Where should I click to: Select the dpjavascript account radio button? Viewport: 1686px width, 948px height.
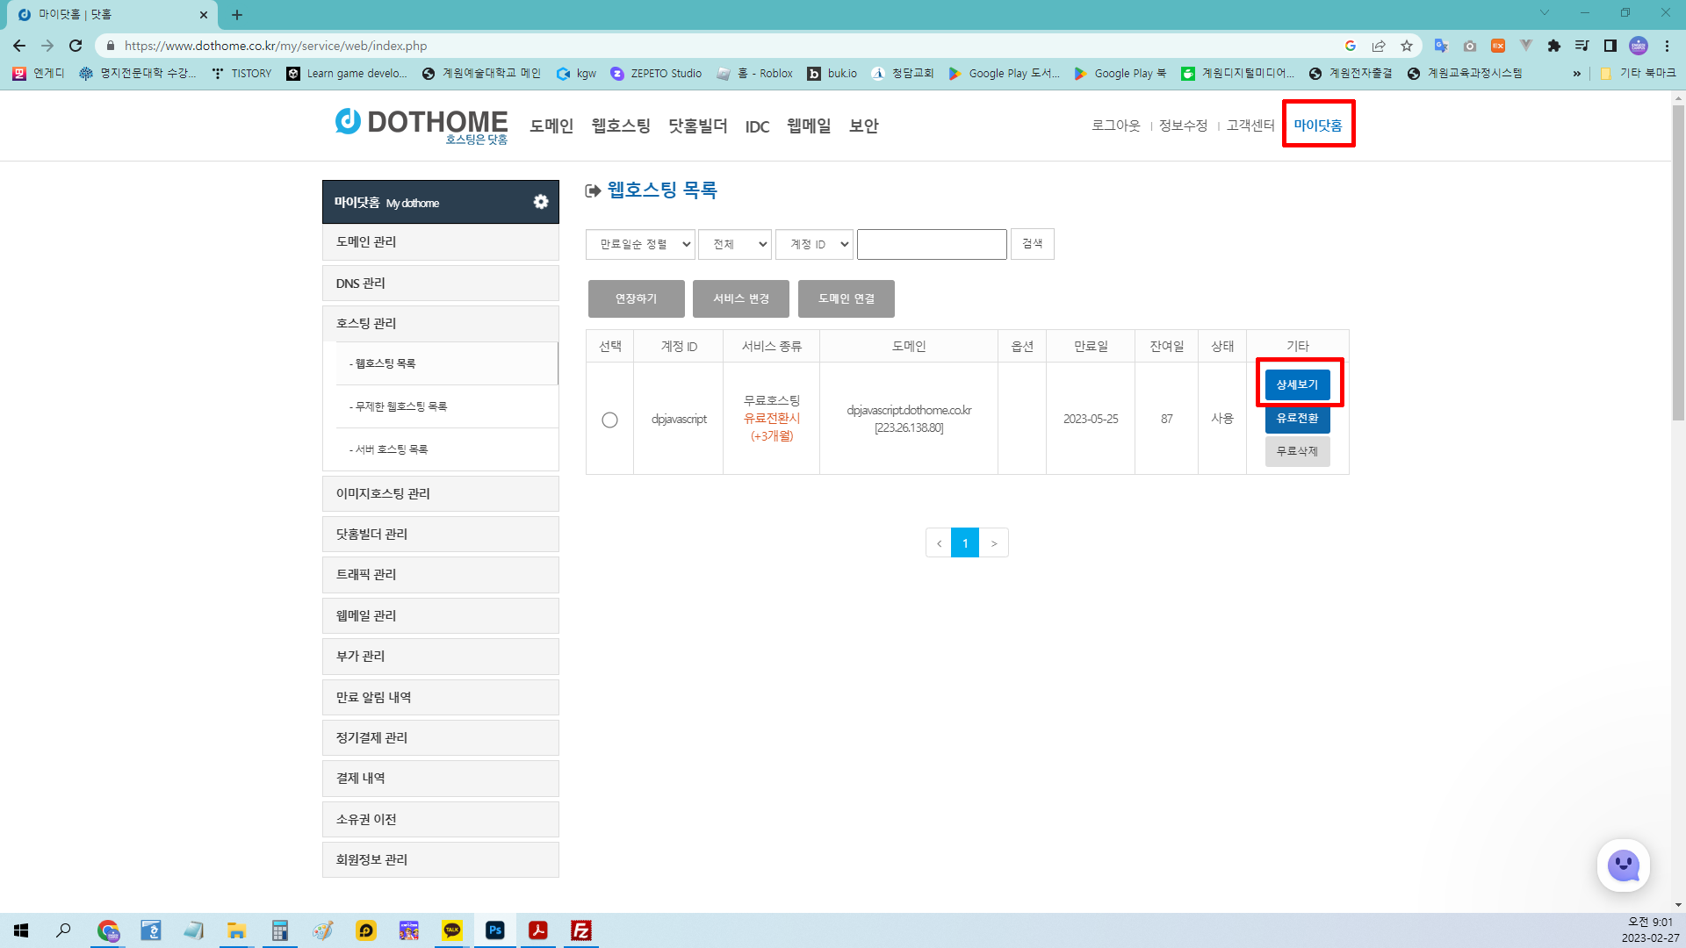click(609, 420)
